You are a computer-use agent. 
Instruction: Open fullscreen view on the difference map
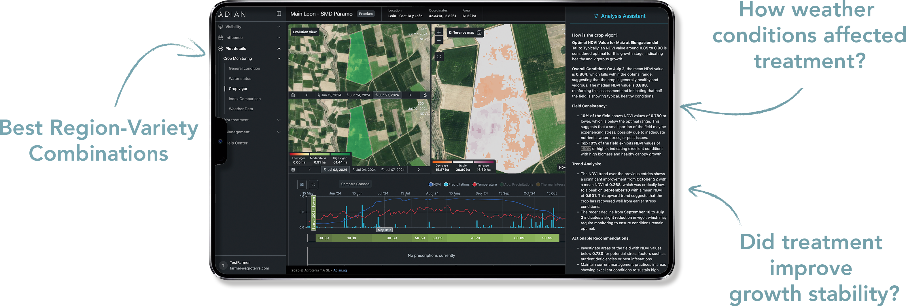point(438,56)
